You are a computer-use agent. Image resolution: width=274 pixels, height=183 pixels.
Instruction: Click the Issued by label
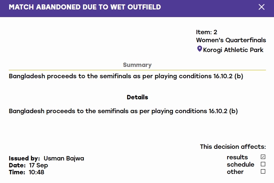[24, 159]
